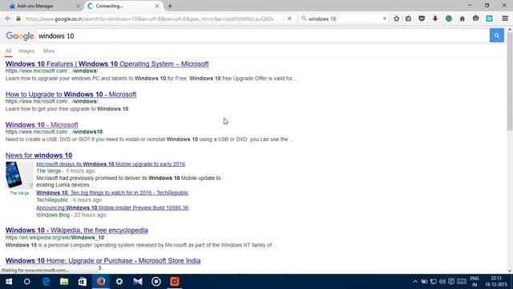The width and height of the screenshot is (513, 289).
Task: Open the Action Center notifications icon
Action: 451,282
